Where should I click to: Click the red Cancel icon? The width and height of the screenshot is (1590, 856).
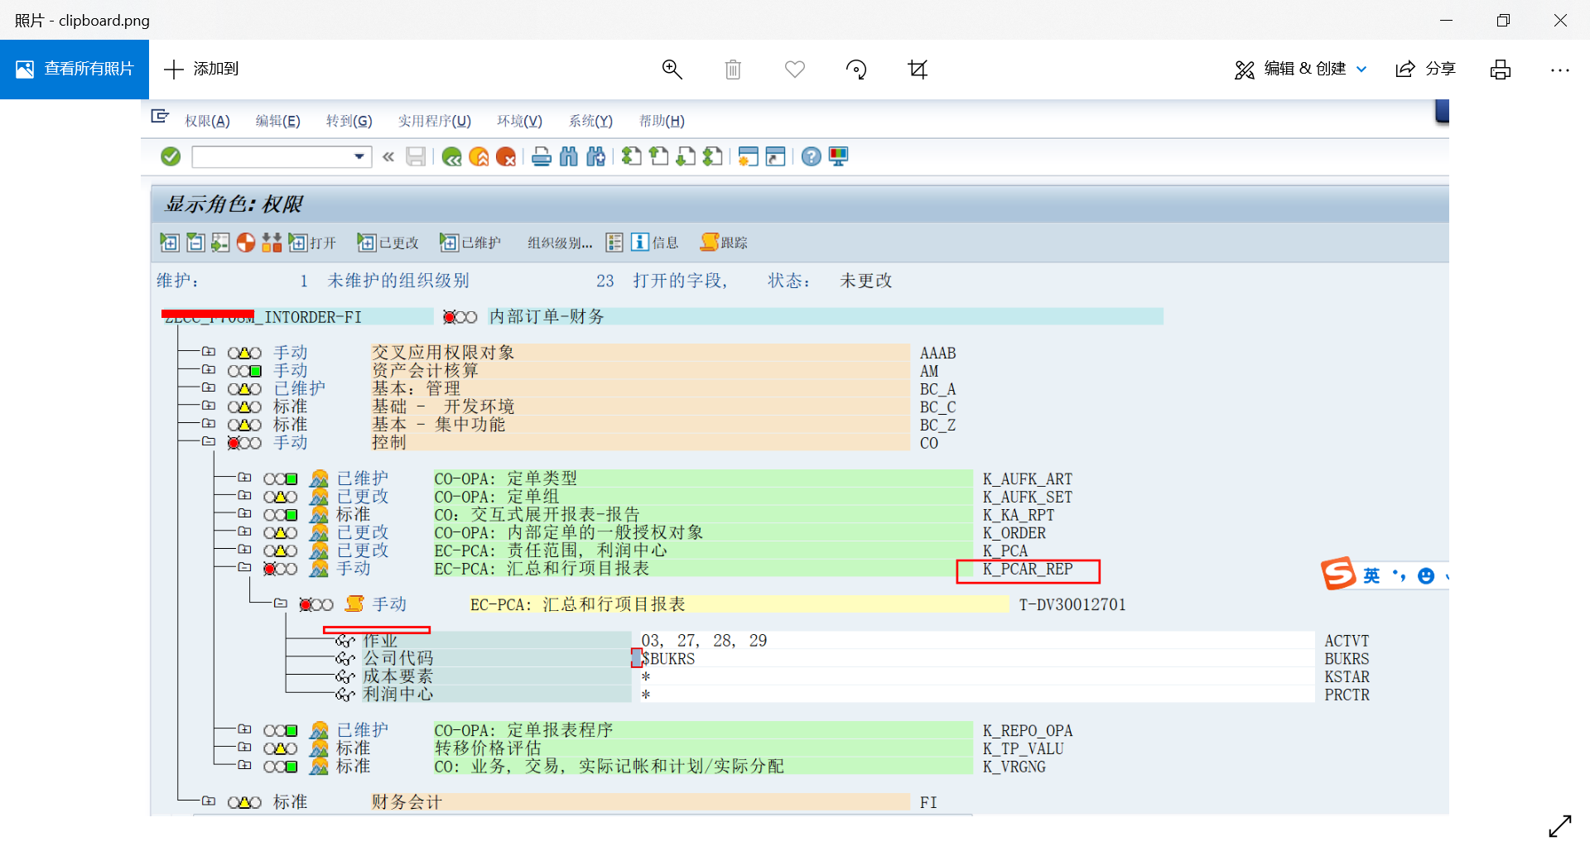tap(506, 156)
